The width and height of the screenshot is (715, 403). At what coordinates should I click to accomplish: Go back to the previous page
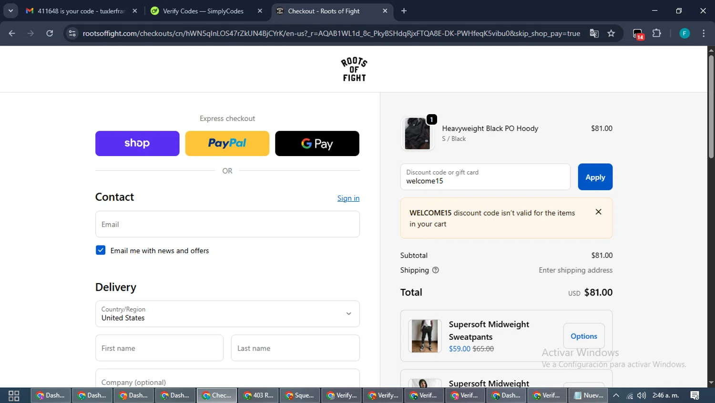[12, 33]
